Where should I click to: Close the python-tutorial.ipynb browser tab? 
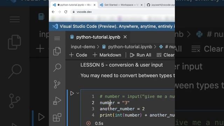[x=94, y=5]
